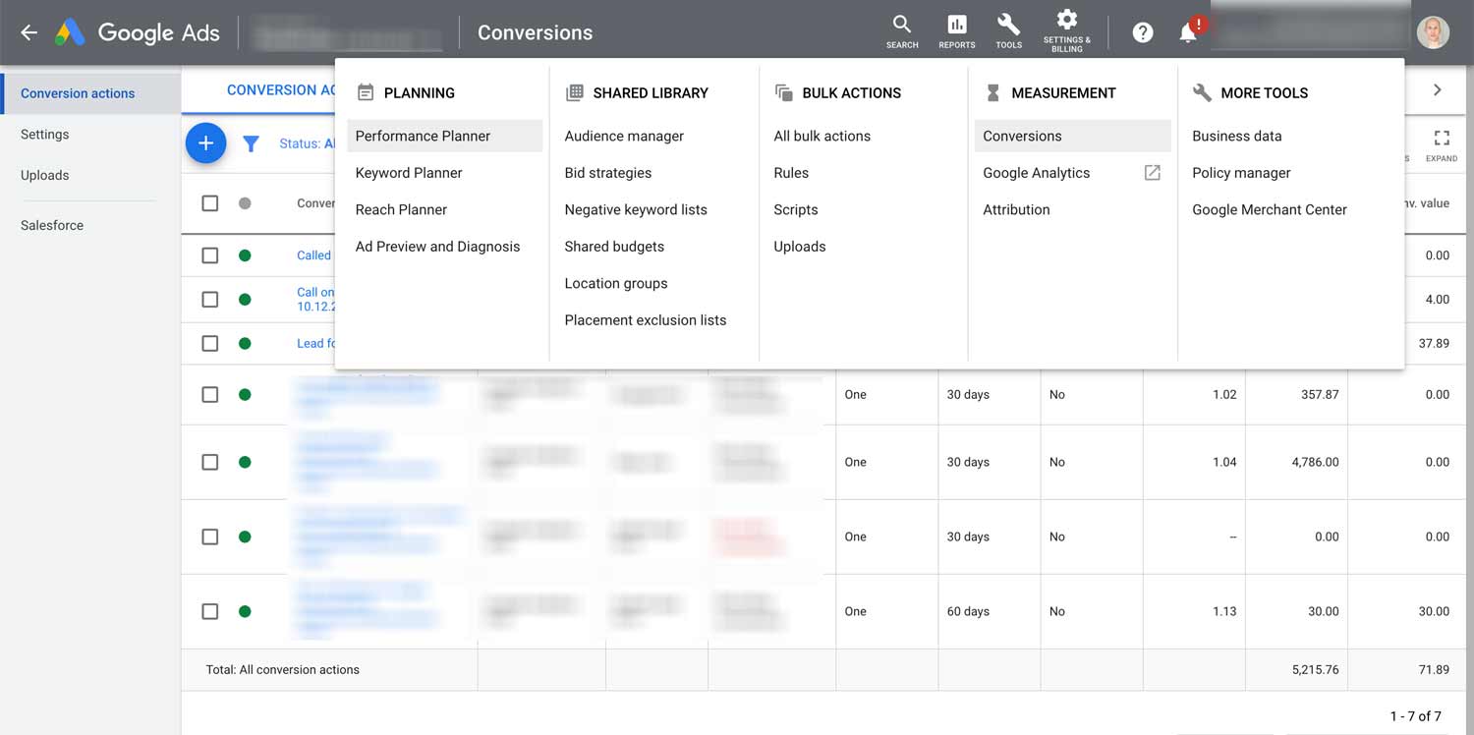
Task: Check the checkbox on the 60 days row
Action: tap(209, 610)
